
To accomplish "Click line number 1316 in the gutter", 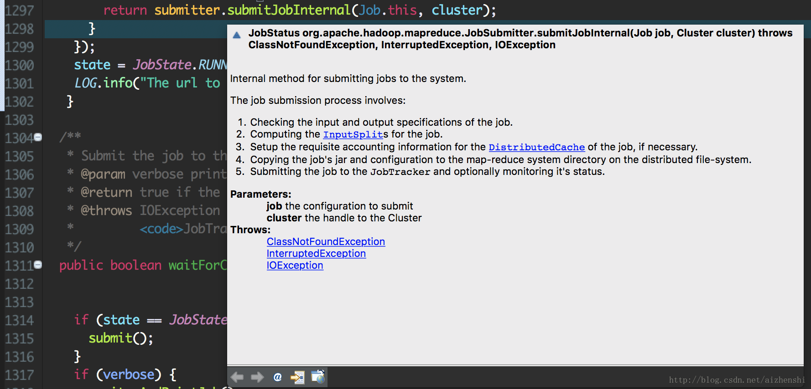I will (19, 356).
